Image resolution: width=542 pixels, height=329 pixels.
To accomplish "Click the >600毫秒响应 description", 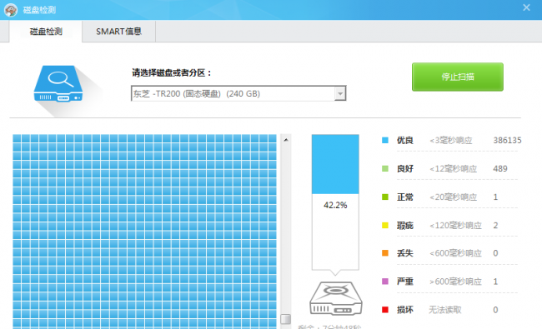I will (x=455, y=282).
